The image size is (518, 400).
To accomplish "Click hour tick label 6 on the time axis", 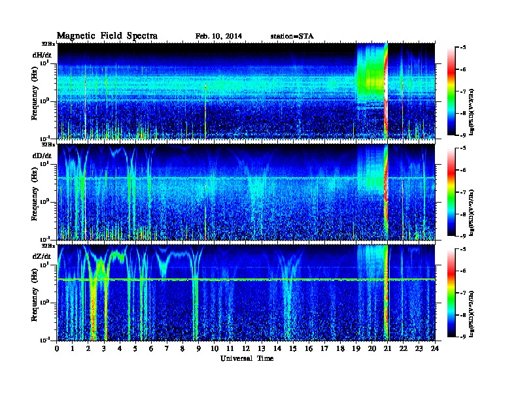I will click(x=151, y=348).
